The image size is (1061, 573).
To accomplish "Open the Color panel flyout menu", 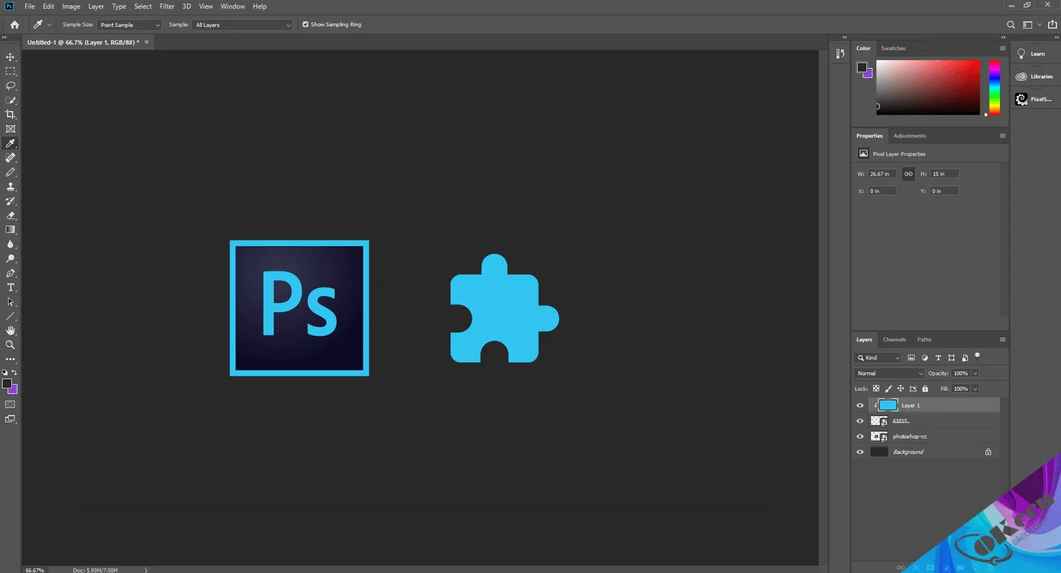I will pyautogui.click(x=1002, y=48).
